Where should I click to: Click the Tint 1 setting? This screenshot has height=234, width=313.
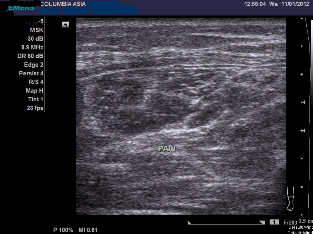(35, 99)
